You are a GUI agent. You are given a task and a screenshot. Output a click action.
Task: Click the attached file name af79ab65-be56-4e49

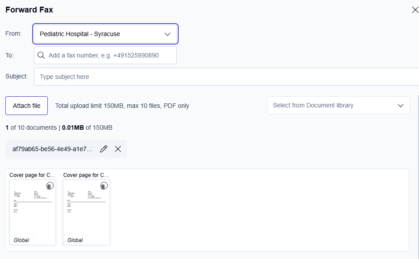tap(52, 149)
